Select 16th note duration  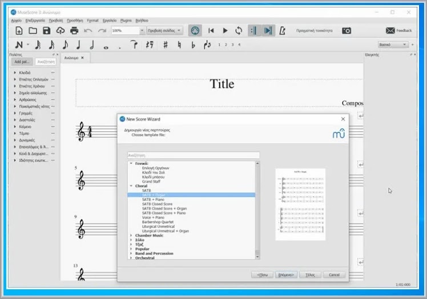[51, 45]
